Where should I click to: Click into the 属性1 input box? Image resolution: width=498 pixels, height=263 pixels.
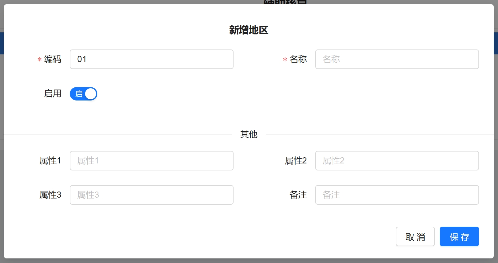(x=152, y=161)
